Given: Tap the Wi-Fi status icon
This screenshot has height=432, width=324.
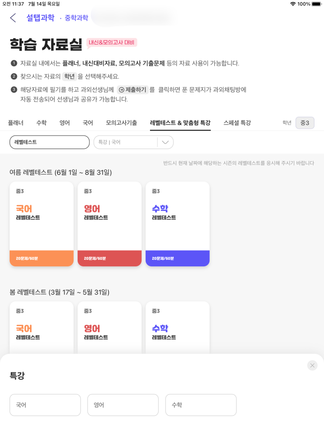Looking at the screenshot, I should pyautogui.click(x=293, y=4).
